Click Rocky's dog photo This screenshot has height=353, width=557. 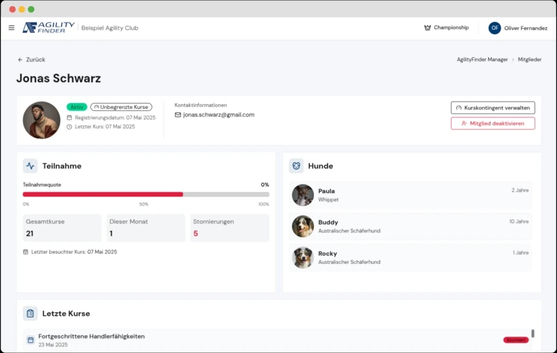(x=303, y=258)
